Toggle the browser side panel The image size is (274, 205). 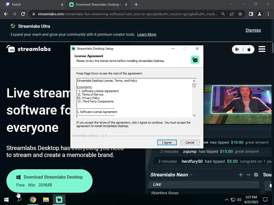pyautogui.click(x=251, y=14)
